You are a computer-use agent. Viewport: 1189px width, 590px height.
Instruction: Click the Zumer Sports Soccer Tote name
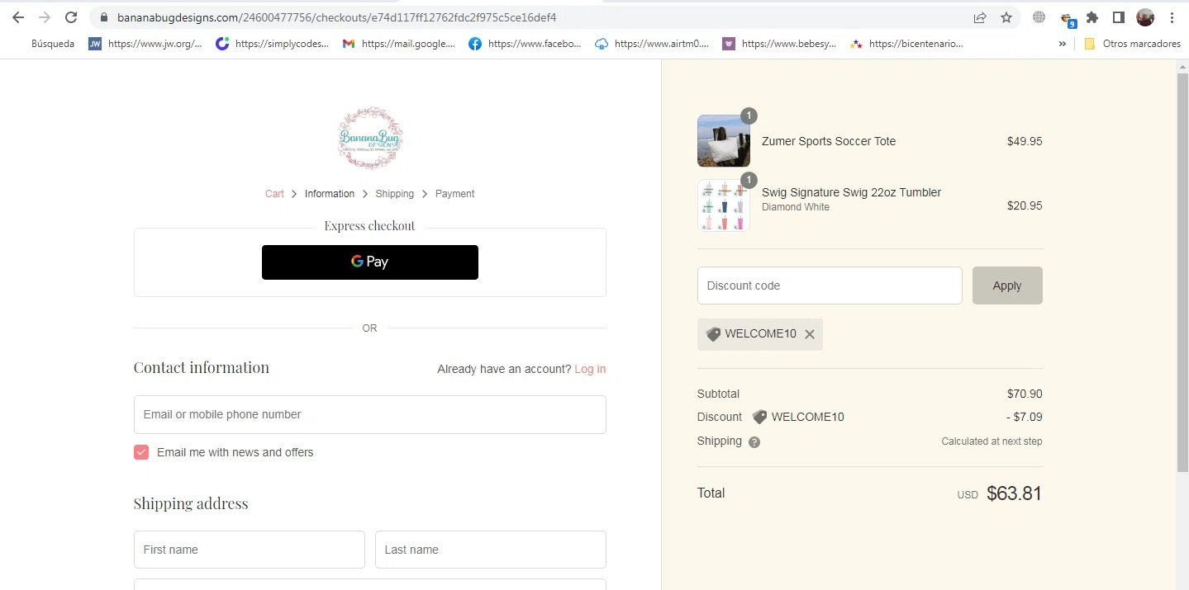(829, 141)
